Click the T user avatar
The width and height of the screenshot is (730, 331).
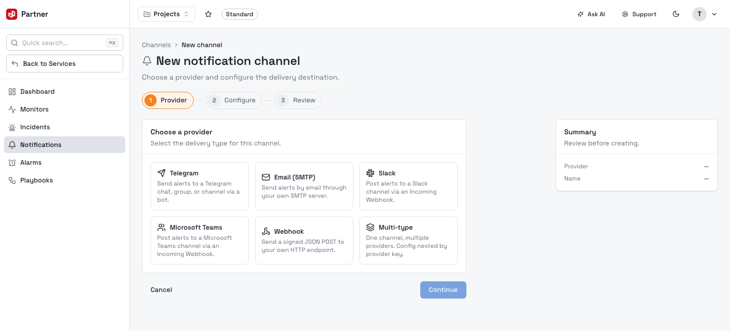(x=700, y=14)
